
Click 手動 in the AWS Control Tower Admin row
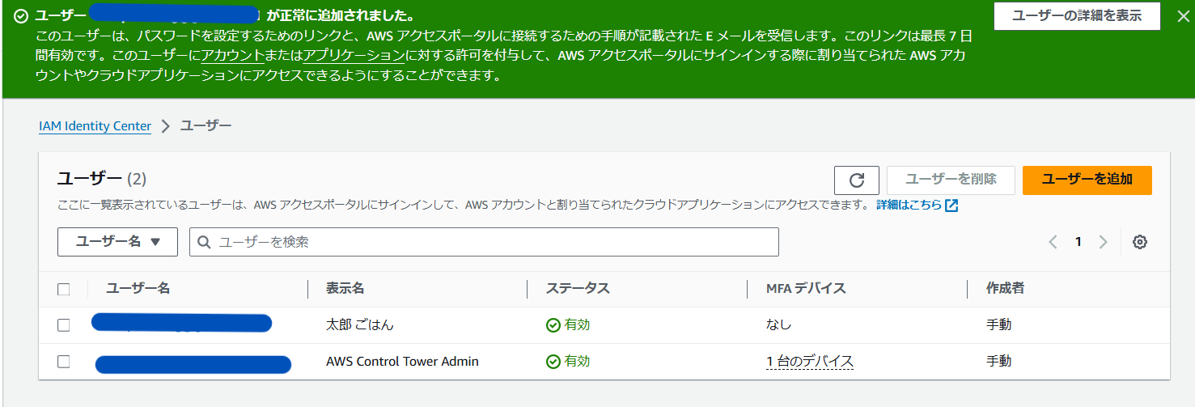(999, 362)
